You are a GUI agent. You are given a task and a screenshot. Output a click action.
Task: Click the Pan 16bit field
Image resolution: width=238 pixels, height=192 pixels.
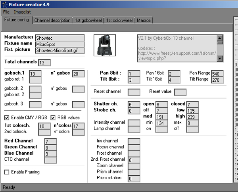click(x=174, y=74)
